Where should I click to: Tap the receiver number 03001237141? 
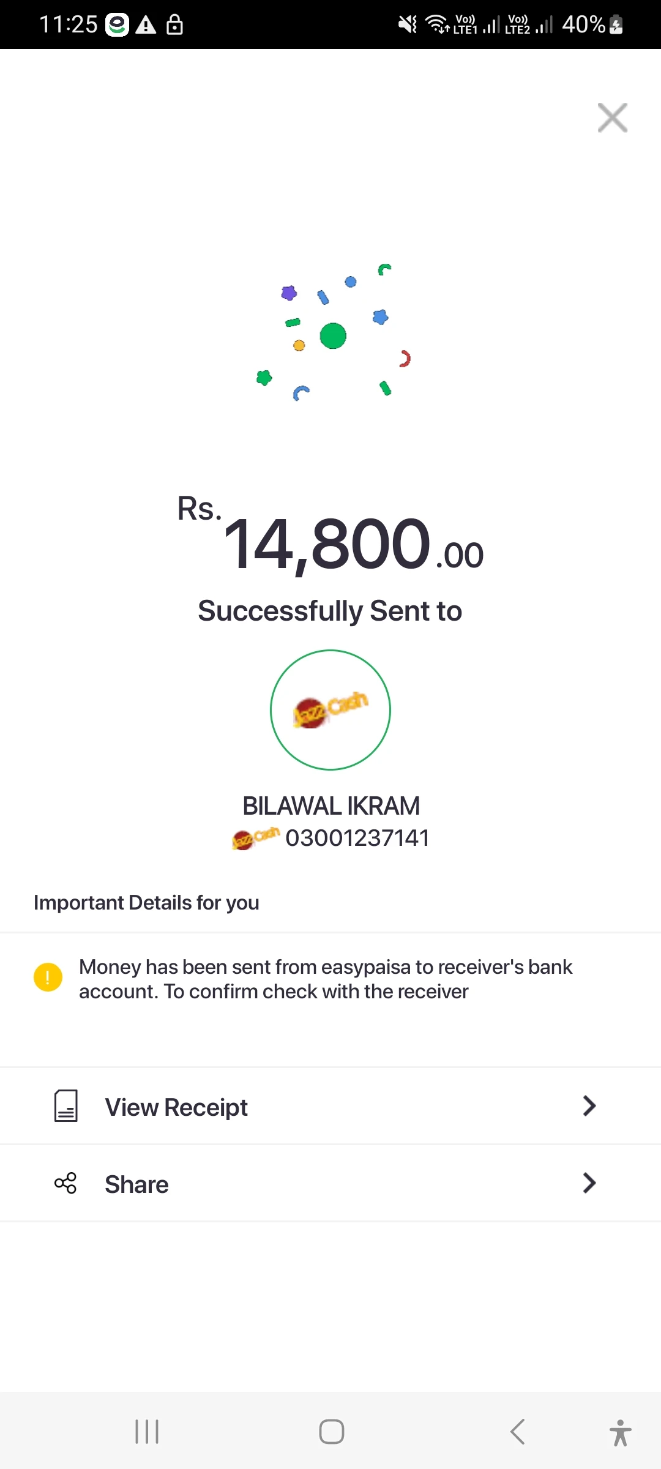click(x=357, y=838)
